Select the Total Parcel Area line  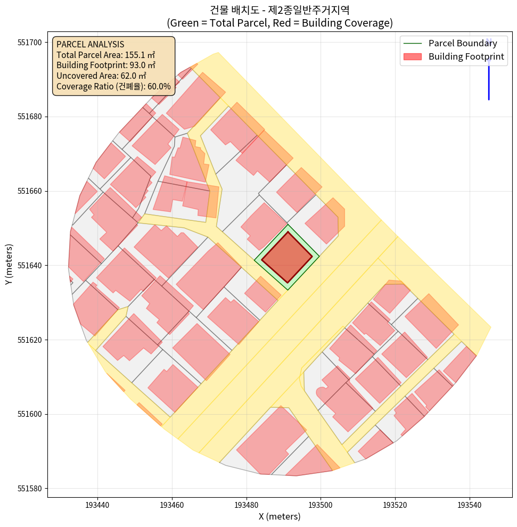(105, 55)
